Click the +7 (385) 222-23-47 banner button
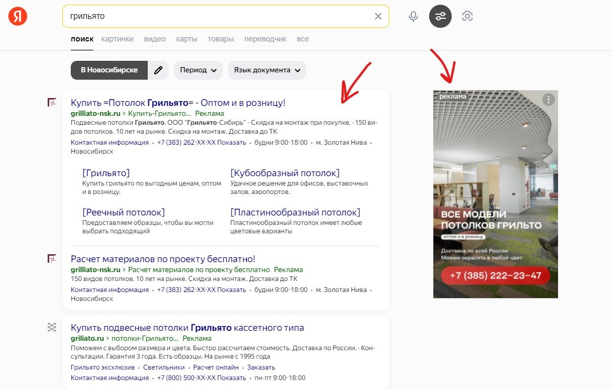612x389 pixels. coord(496,276)
